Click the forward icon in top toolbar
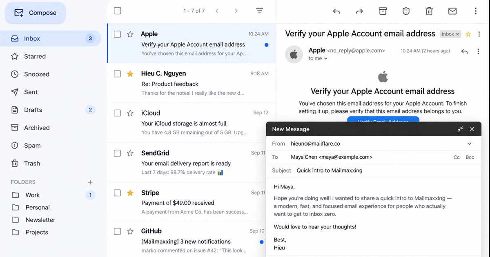490x257 pixels. [359, 11]
